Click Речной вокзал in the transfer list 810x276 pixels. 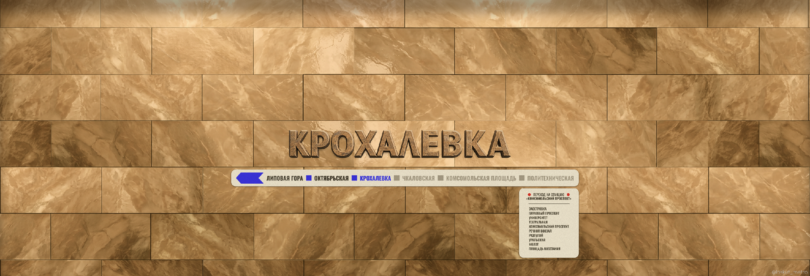coord(541,231)
